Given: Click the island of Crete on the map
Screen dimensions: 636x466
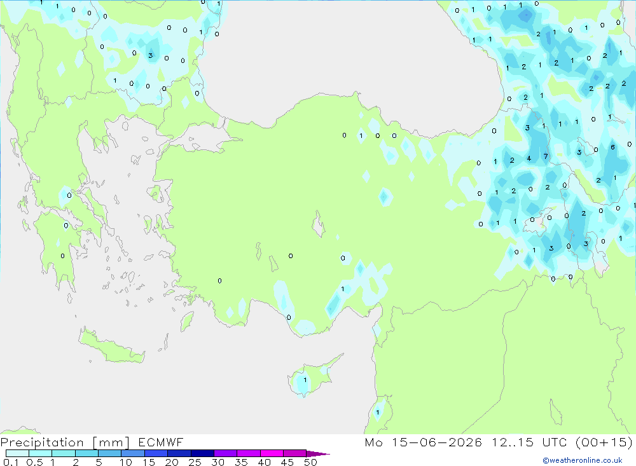Looking at the screenshot, I should click(111, 346).
